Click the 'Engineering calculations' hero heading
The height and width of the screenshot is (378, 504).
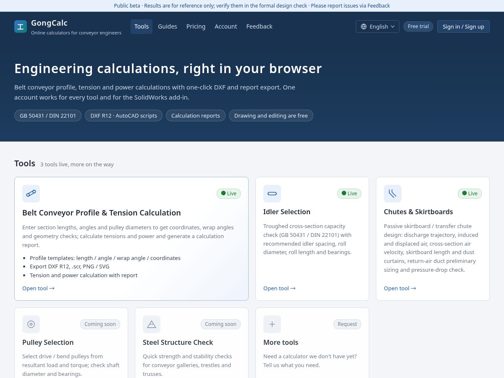(x=168, y=68)
